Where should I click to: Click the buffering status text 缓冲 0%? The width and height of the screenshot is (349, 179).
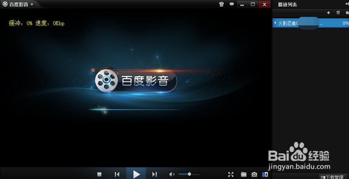pos(20,23)
